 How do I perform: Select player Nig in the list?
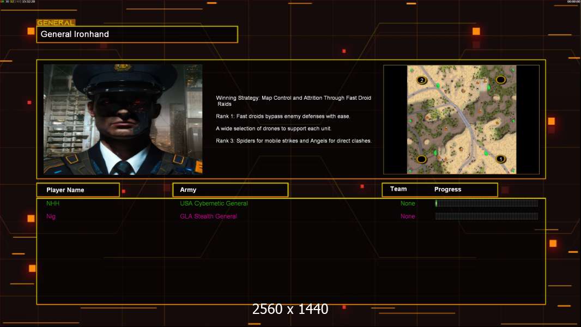(x=51, y=216)
